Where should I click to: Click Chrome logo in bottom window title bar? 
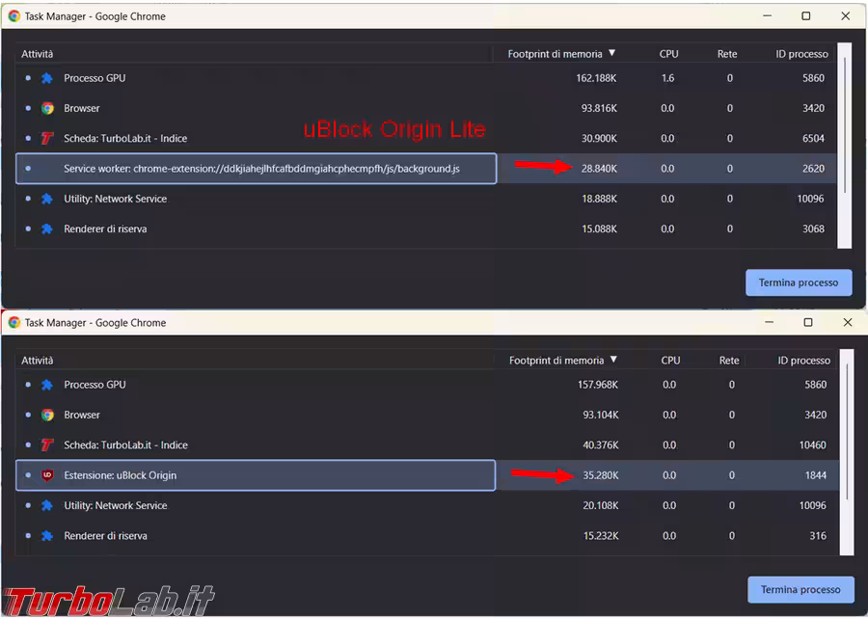pyautogui.click(x=14, y=322)
